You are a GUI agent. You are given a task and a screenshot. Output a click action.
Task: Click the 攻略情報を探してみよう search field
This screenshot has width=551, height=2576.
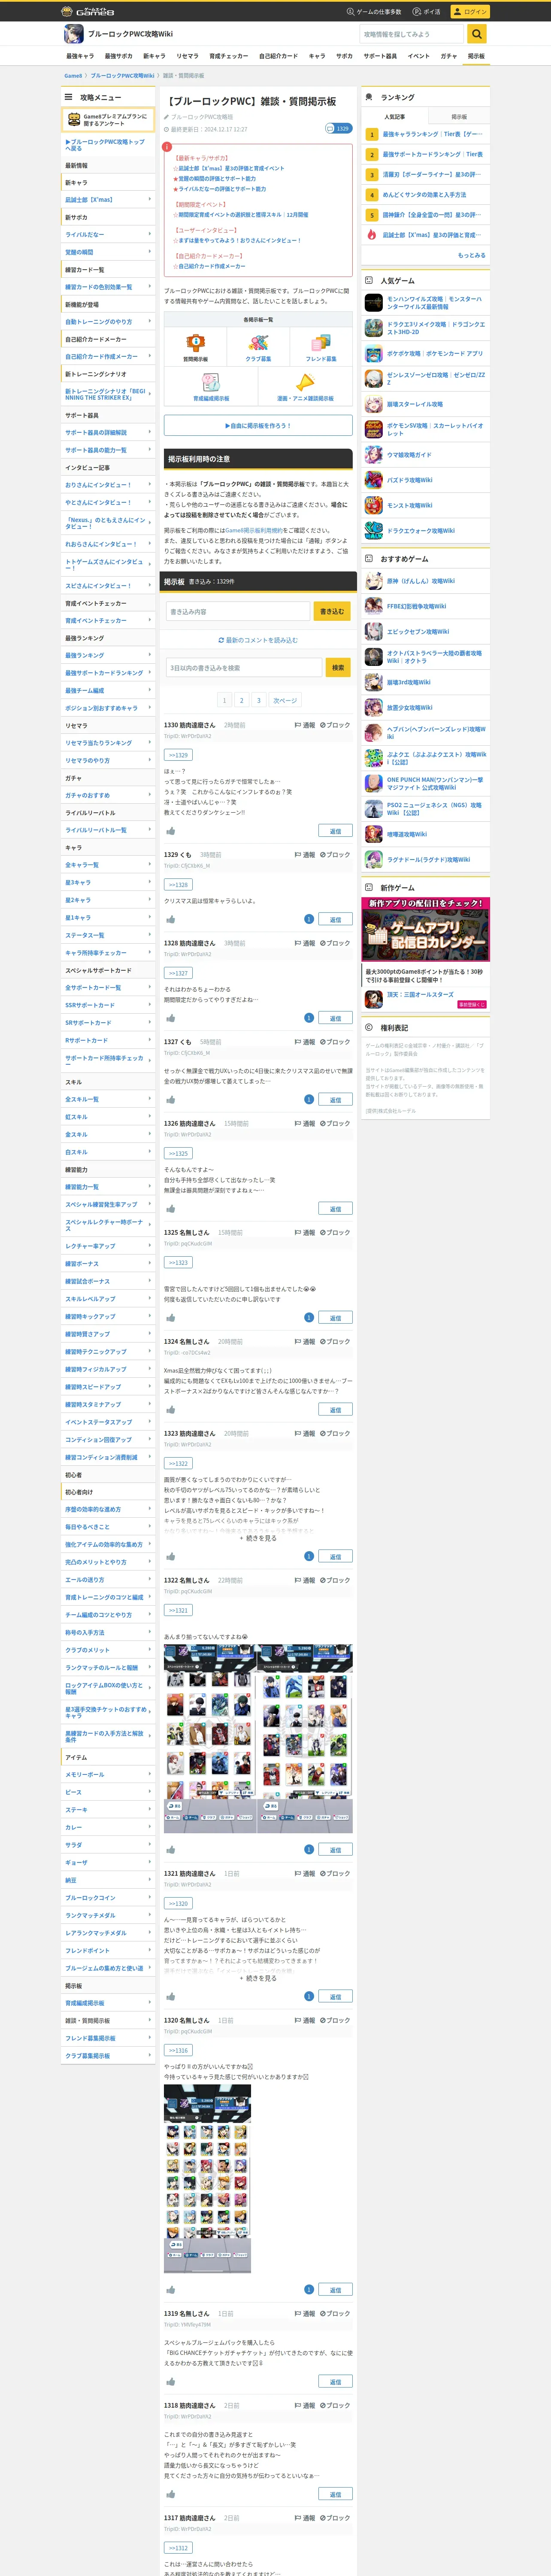412,34
